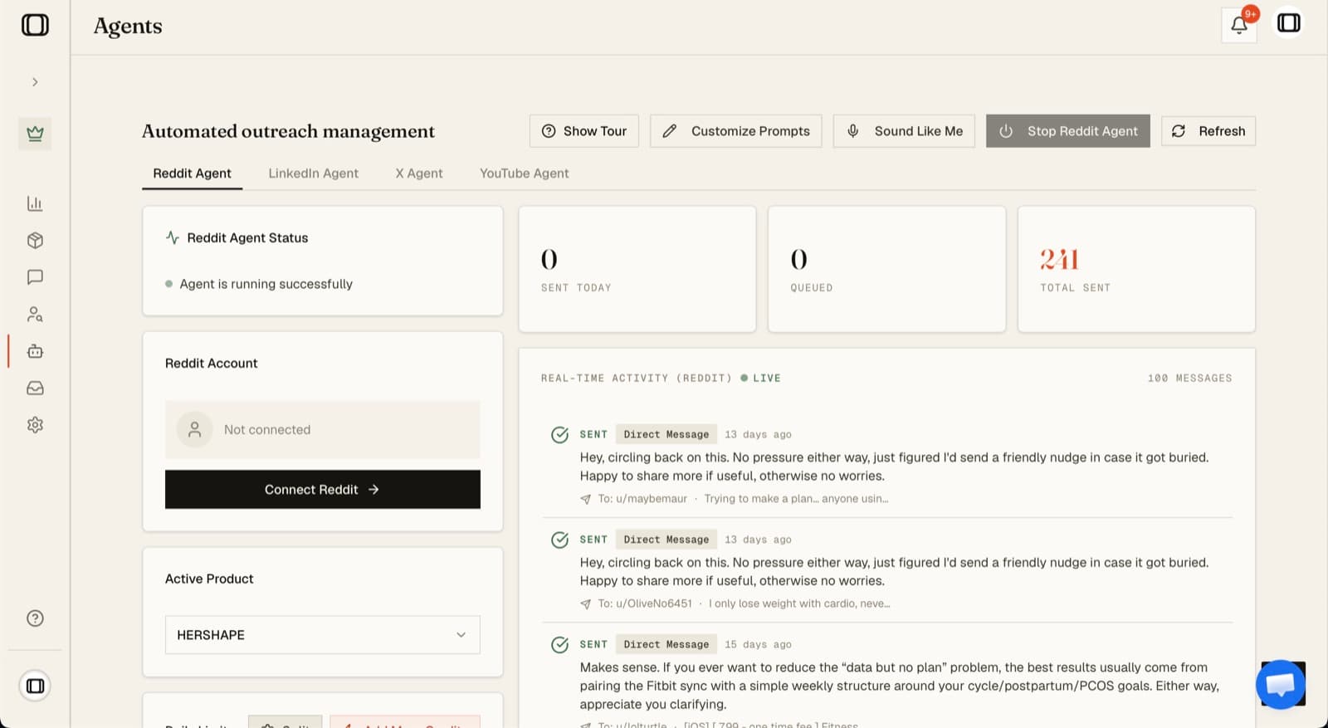Click the app logo in the sidebar top
The height and width of the screenshot is (728, 1328).
tap(35, 25)
